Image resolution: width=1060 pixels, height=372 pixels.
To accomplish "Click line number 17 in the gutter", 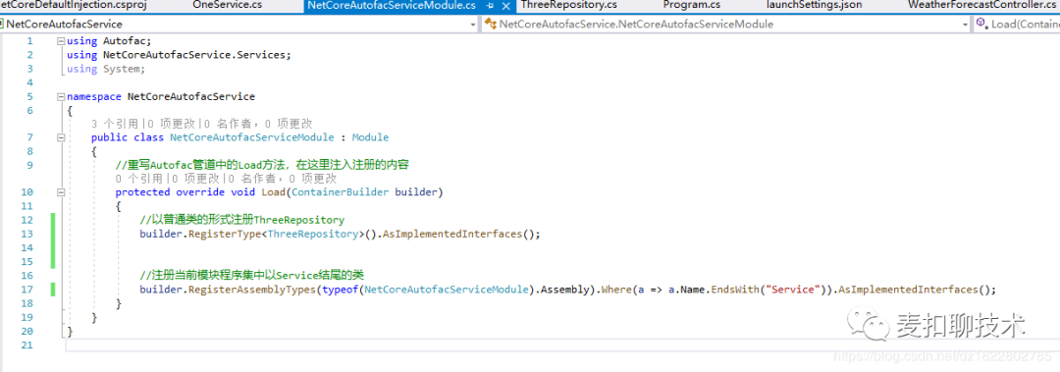I will click(x=27, y=290).
